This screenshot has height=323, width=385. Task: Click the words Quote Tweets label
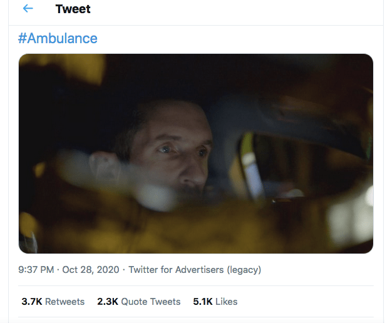(x=150, y=302)
